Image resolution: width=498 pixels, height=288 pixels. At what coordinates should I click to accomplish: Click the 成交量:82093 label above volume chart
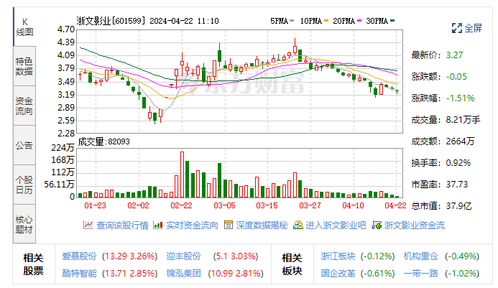(104, 141)
